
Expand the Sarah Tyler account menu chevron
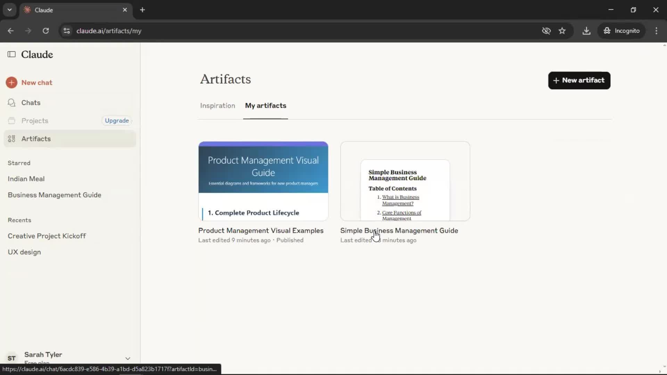point(127,358)
